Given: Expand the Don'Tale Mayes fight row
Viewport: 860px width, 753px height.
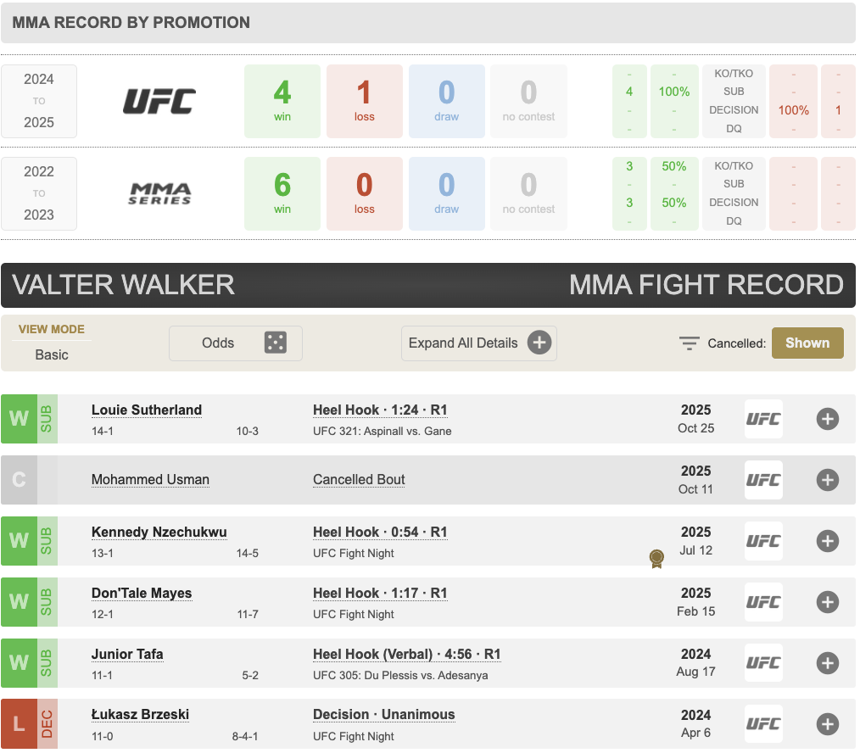Looking at the screenshot, I should pos(827,602).
